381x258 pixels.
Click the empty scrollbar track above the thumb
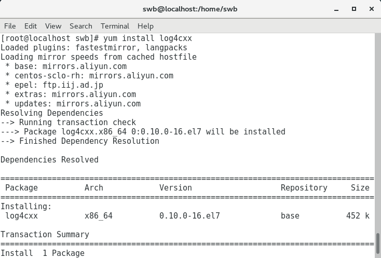tap(378, 130)
